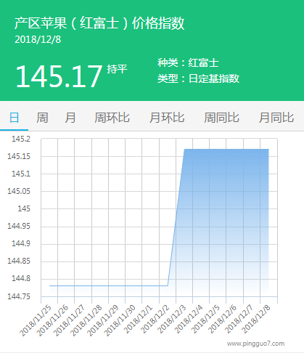The height and width of the screenshot is (353, 304).
Task: Click the x-axis date 2018/12/5
Action: pos(205,320)
